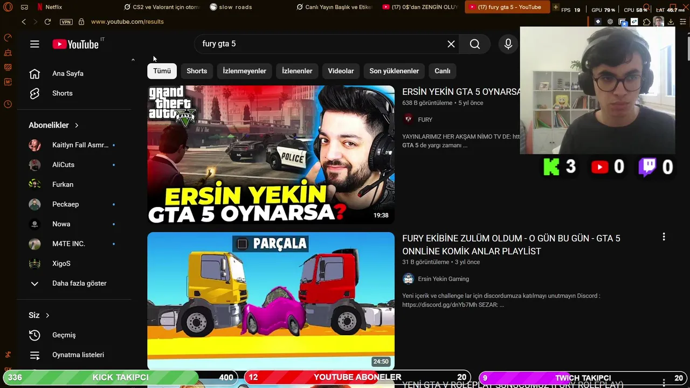690x388 pixels.
Task: Click the FURY channel avatar
Action: pos(409,120)
